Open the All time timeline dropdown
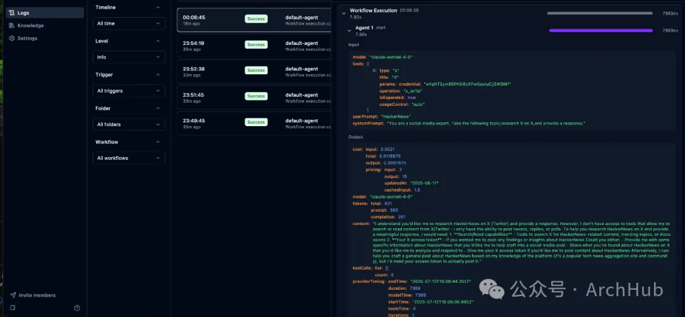The width and height of the screenshot is (685, 317). (x=129, y=23)
